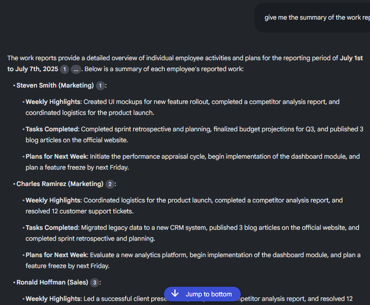Click the Charles Ramirez (Marketing) heading
This screenshot has height=305, width=370.
(60, 184)
